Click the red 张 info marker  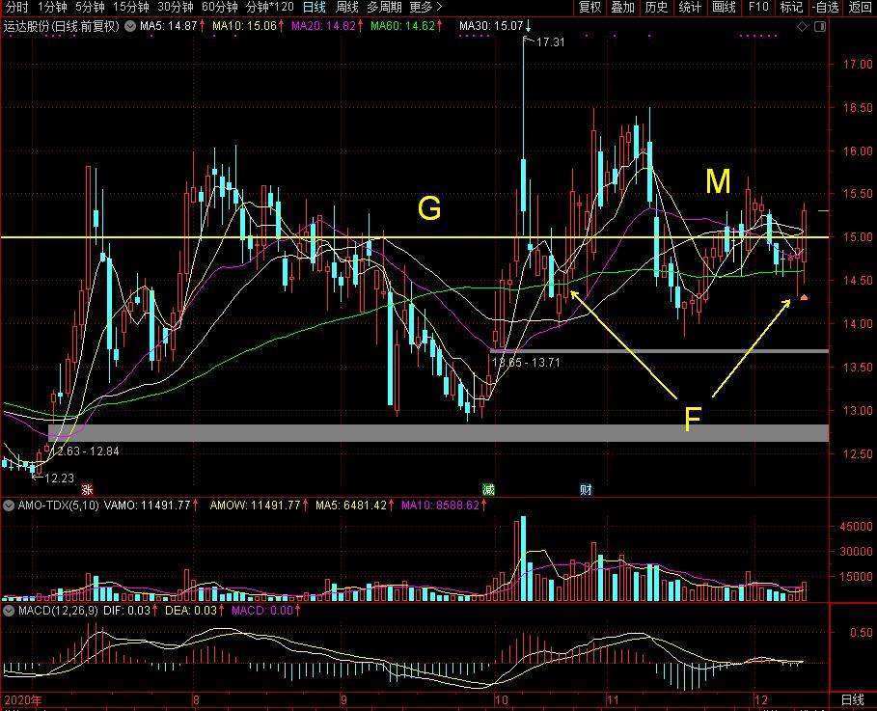(x=87, y=490)
